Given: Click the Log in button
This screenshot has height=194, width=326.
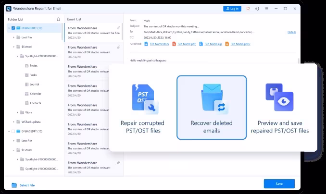Looking at the screenshot, I should coord(232,9).
